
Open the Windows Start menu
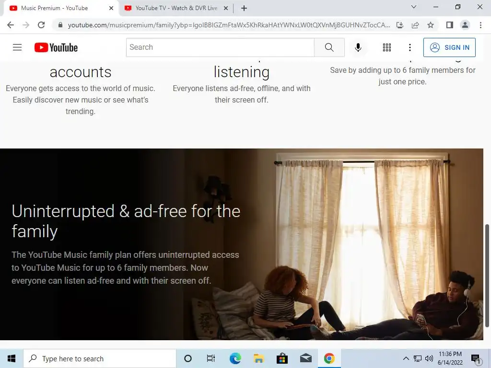pos(12,358)
